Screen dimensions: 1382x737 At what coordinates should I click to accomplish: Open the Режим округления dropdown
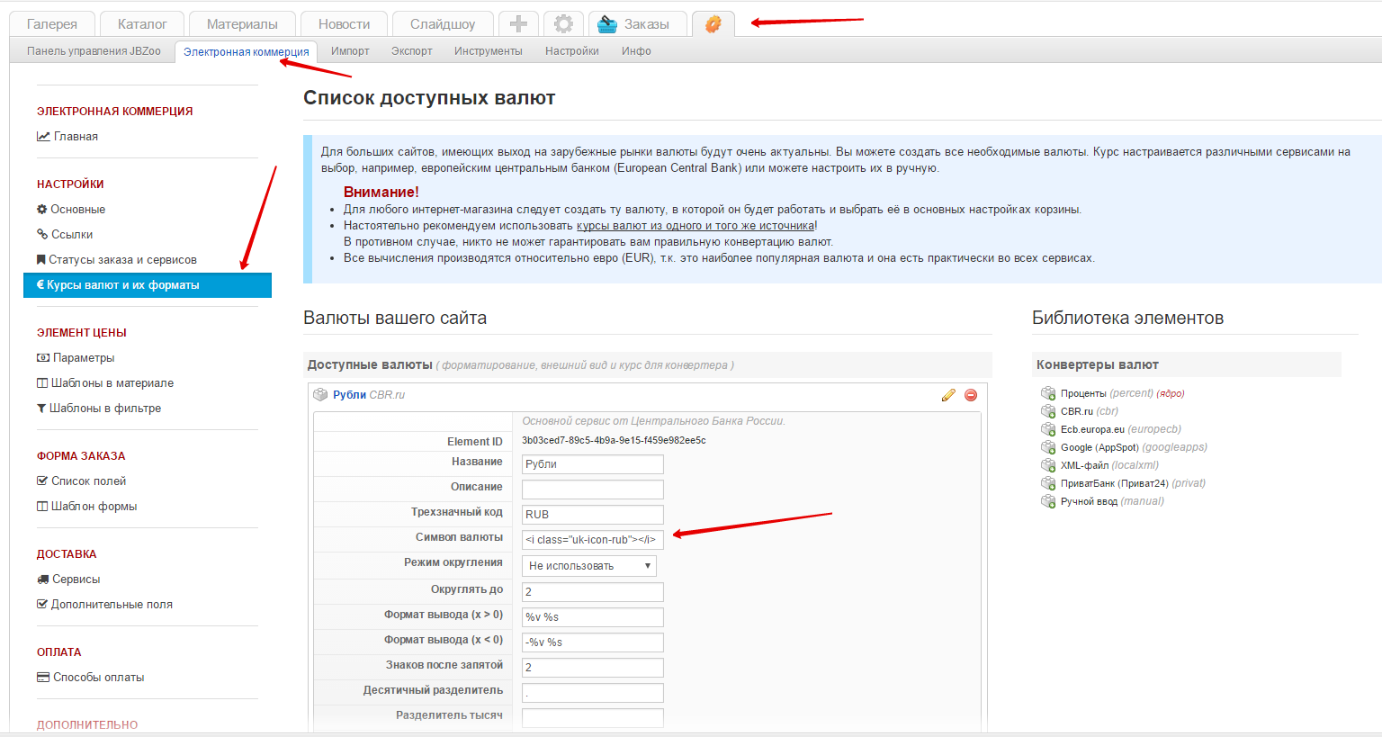pyautogui.click(x=589, y=566)
